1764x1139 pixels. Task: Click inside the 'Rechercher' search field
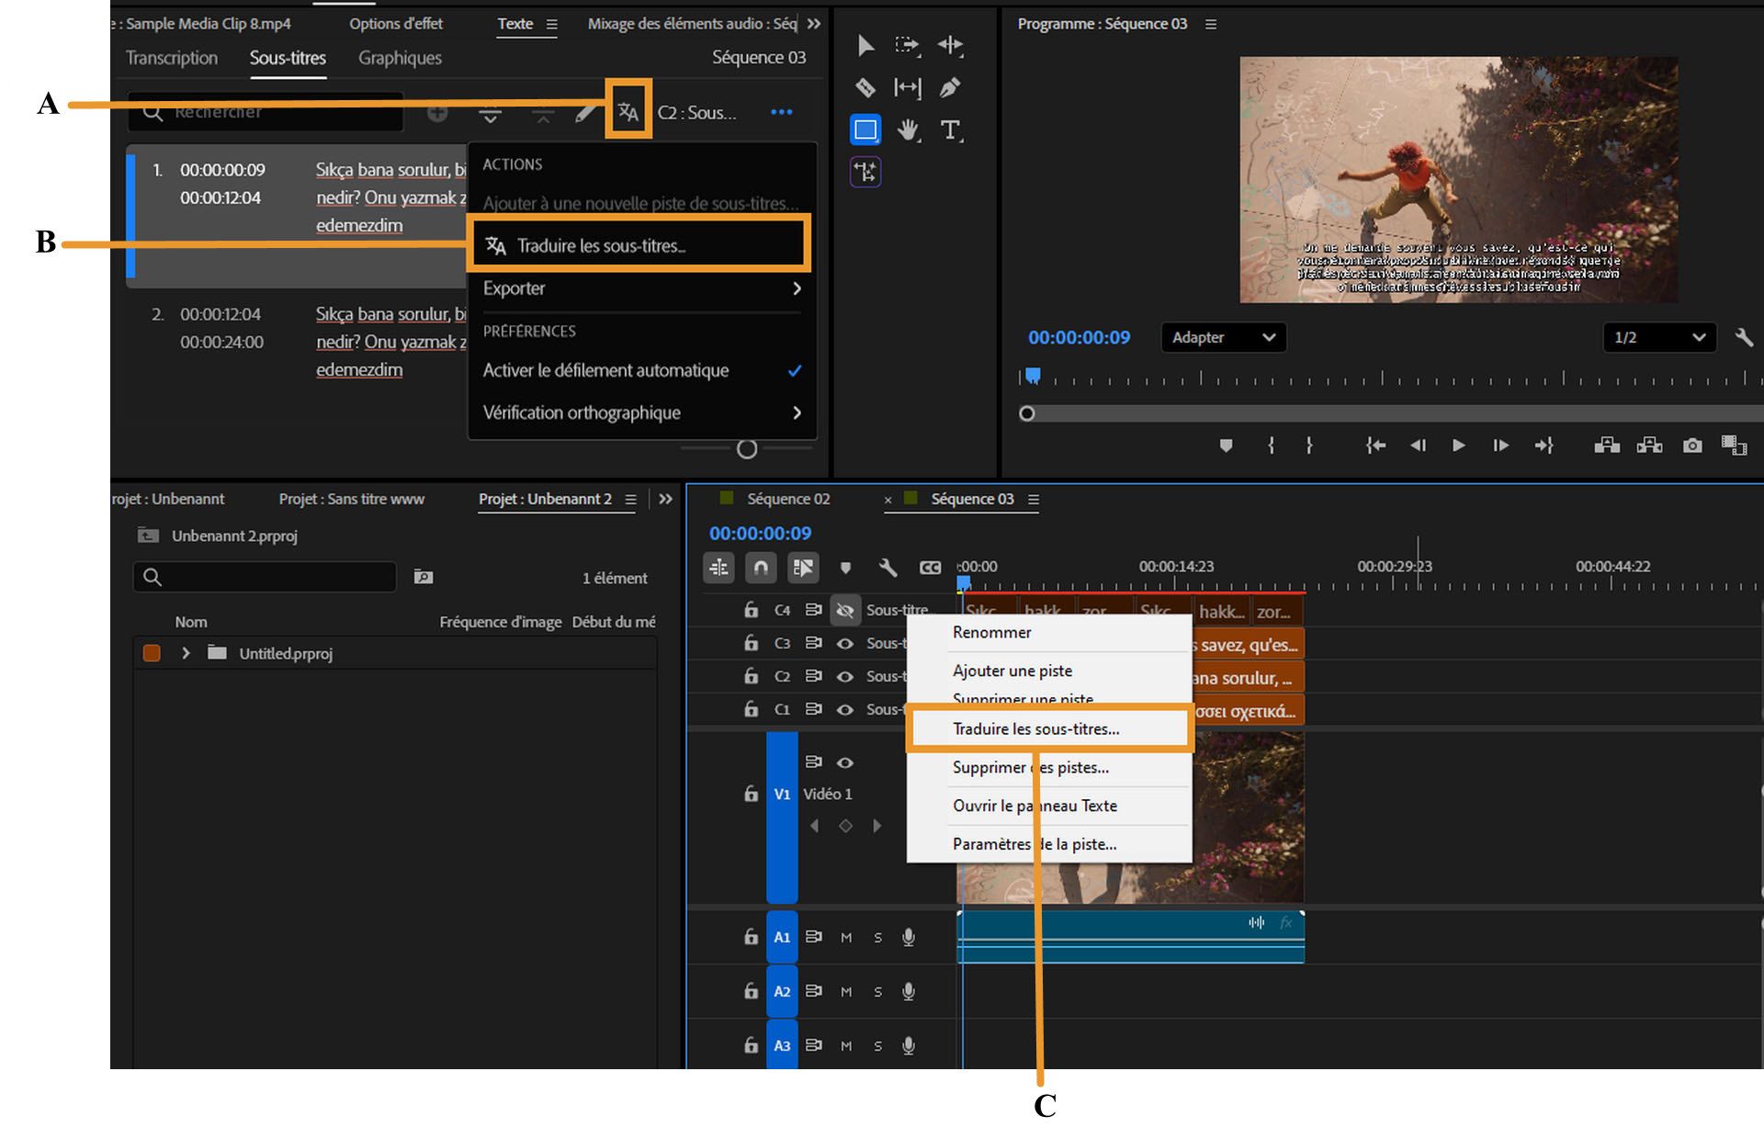(x=266, y=112)
